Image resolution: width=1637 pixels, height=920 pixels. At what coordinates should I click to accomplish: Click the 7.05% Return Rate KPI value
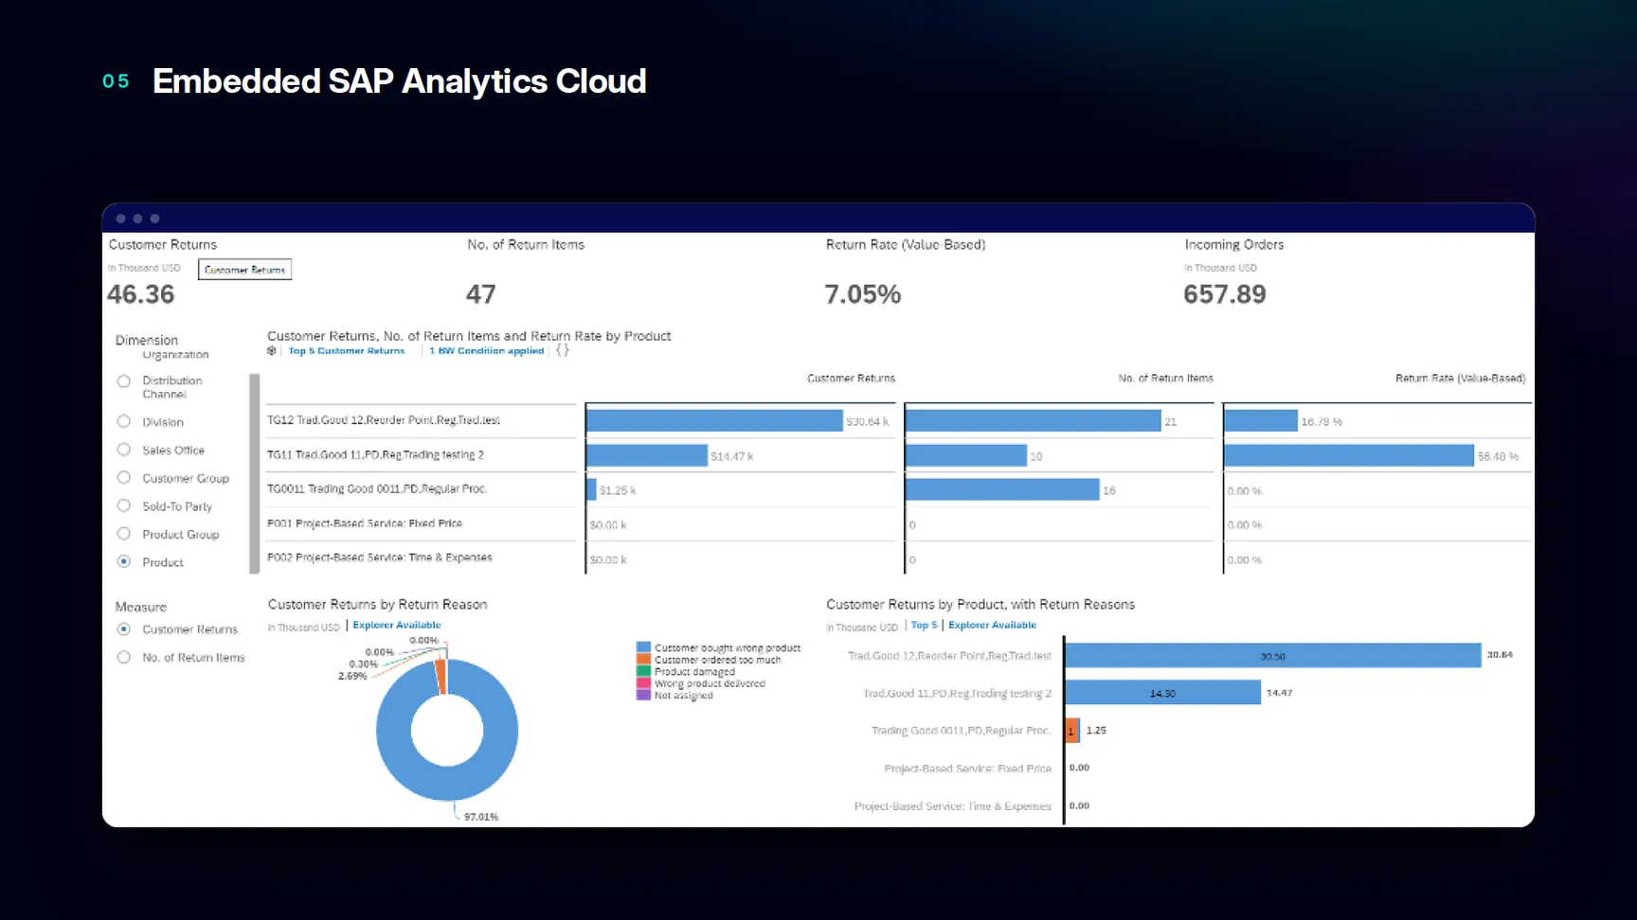click(x=862, y=294)
